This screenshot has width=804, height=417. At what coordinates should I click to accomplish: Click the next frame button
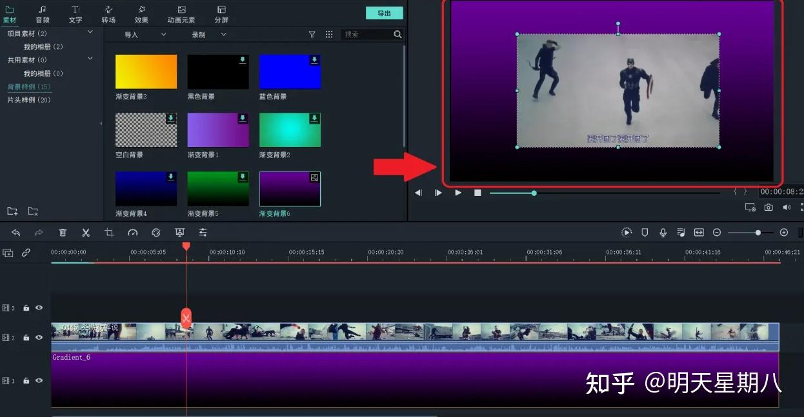(438, 193)
